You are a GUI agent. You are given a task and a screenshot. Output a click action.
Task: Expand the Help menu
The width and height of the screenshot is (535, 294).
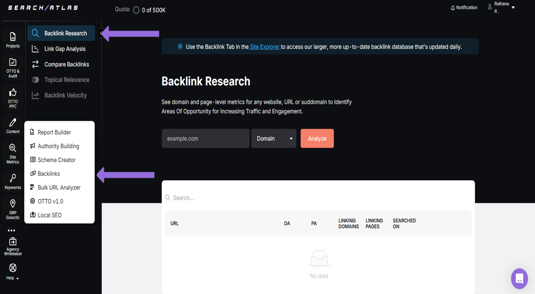[x=13, y=271]
